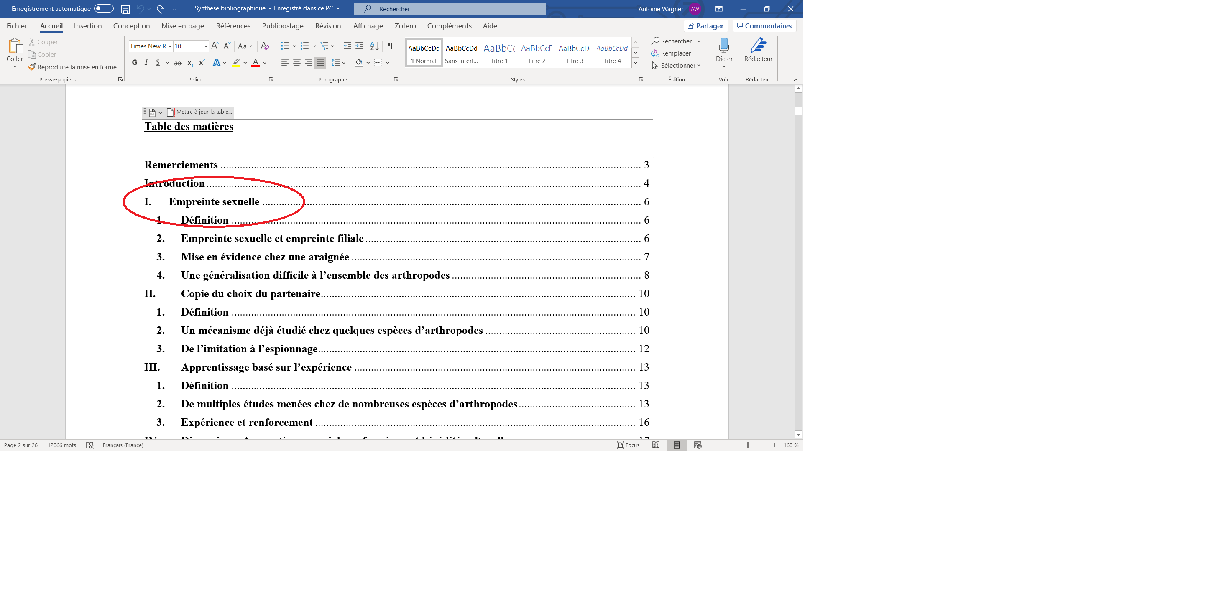
Task: Open Sélectionner dropdown
Action: tap(677, 66)
